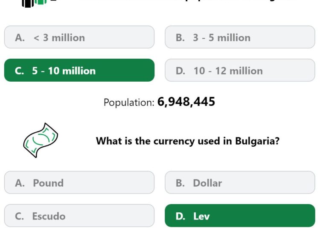Screen dimensions: 320x228
Task: Click the letter B beside Dollar
Action: point(180,183)
